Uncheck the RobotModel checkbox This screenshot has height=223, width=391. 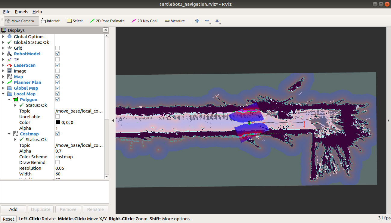(57, 54)
